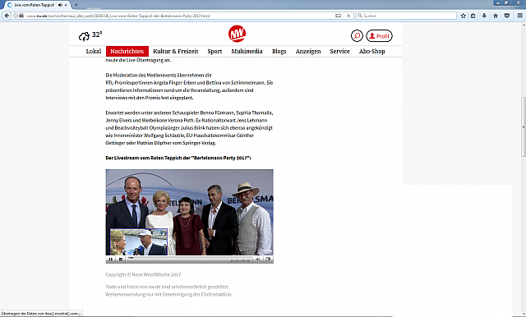The image size is (526, 317).
Task: Close the Live vom Roten Teppich tab
Action: pos(66,5)
